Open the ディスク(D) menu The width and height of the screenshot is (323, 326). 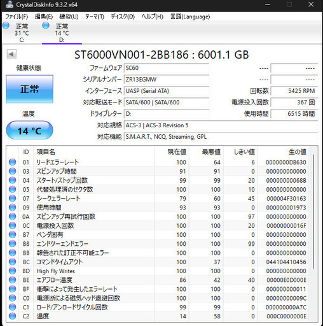123,17
